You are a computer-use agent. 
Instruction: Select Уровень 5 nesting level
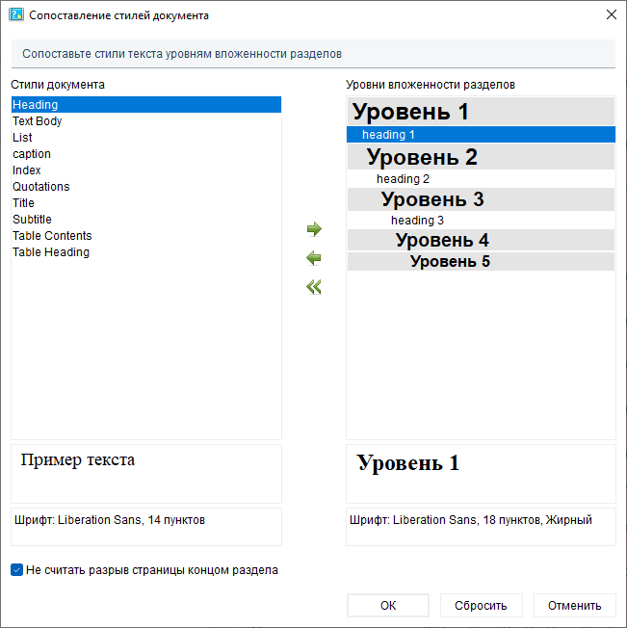450,261
